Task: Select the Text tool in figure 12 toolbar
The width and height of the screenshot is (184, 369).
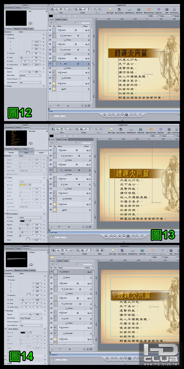Action: (x=89, y=9)
